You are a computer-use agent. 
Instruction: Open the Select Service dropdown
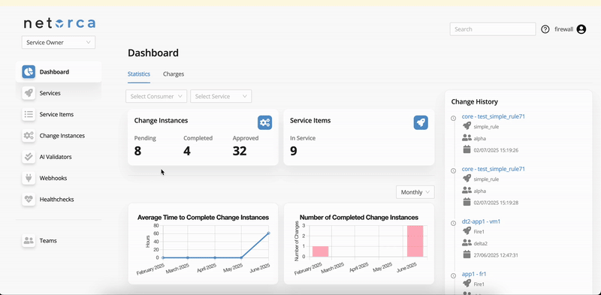click(221, 97)
